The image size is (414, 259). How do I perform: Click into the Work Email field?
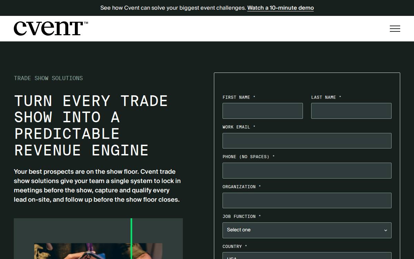click(307, 141)
